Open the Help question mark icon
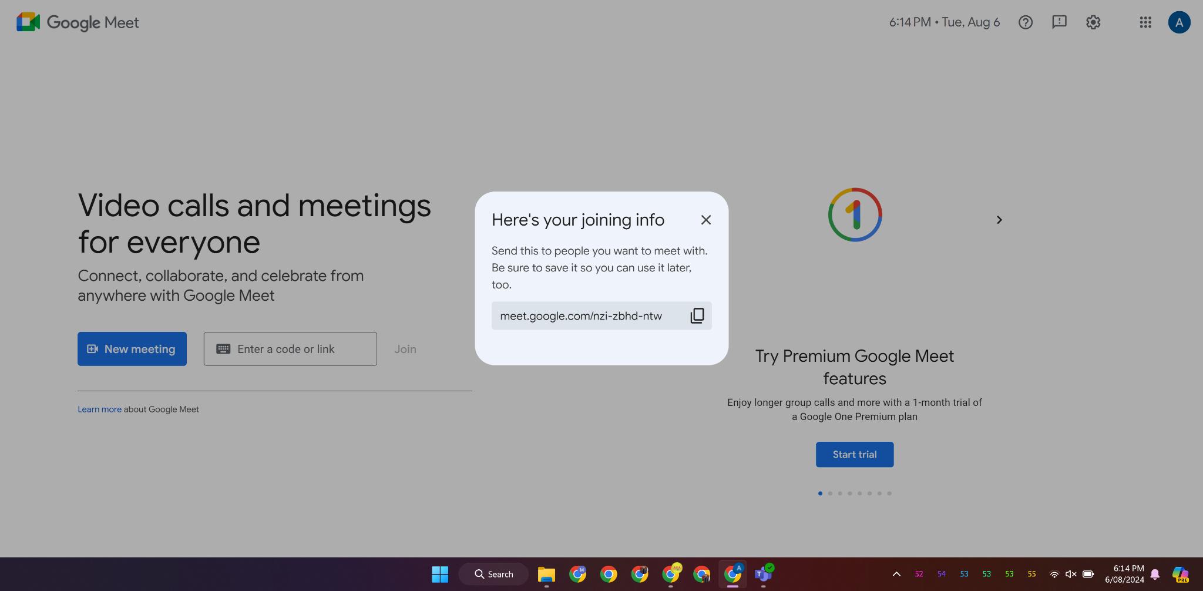1203x591 pixels. coord(1026,22)
